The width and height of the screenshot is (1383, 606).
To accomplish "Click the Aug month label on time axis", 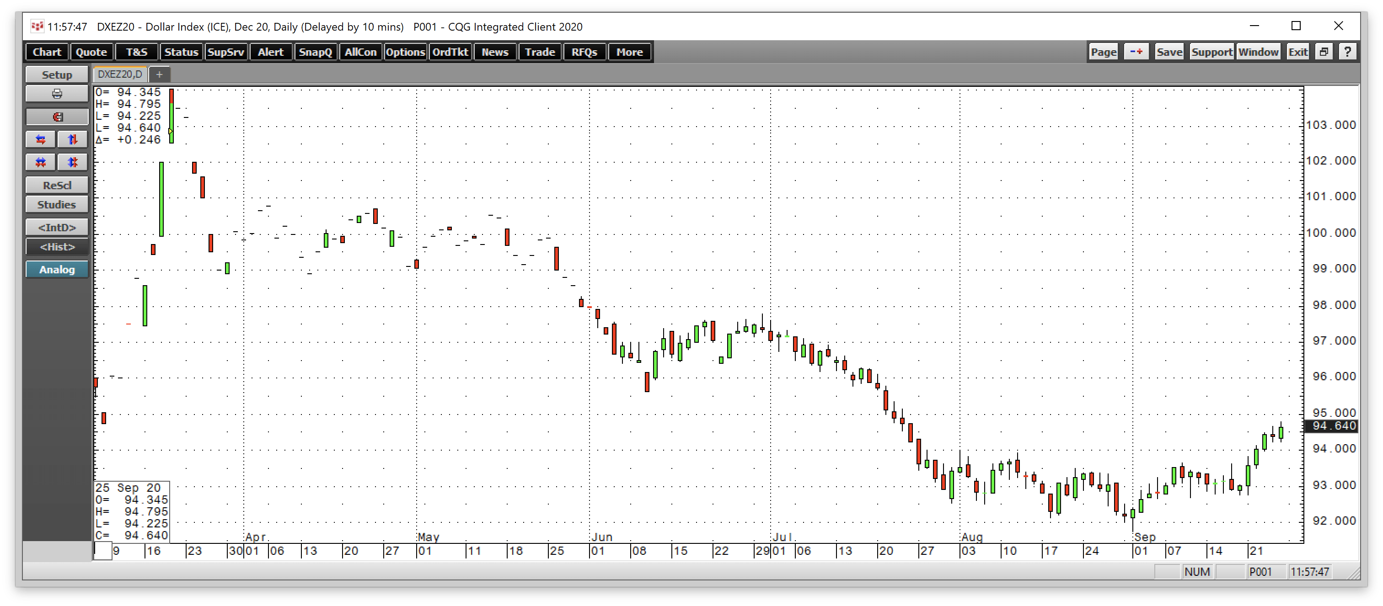I will click(972, 537).
